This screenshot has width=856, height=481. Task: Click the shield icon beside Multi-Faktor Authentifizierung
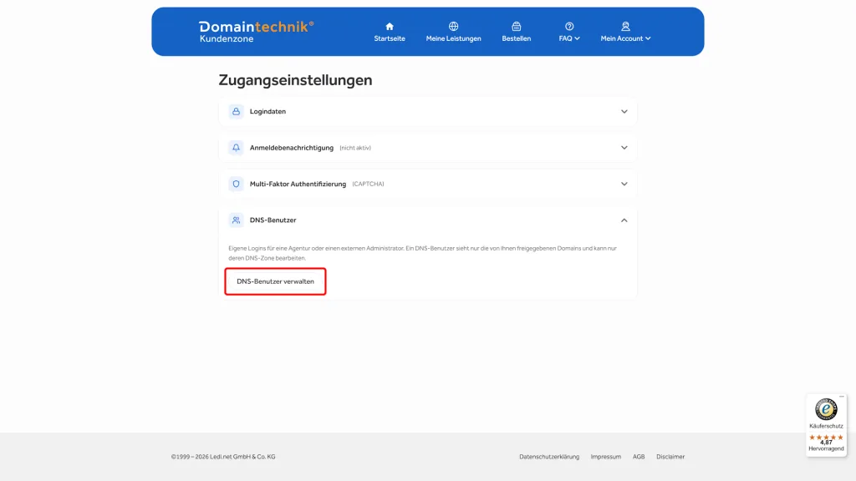click(236, 184)
